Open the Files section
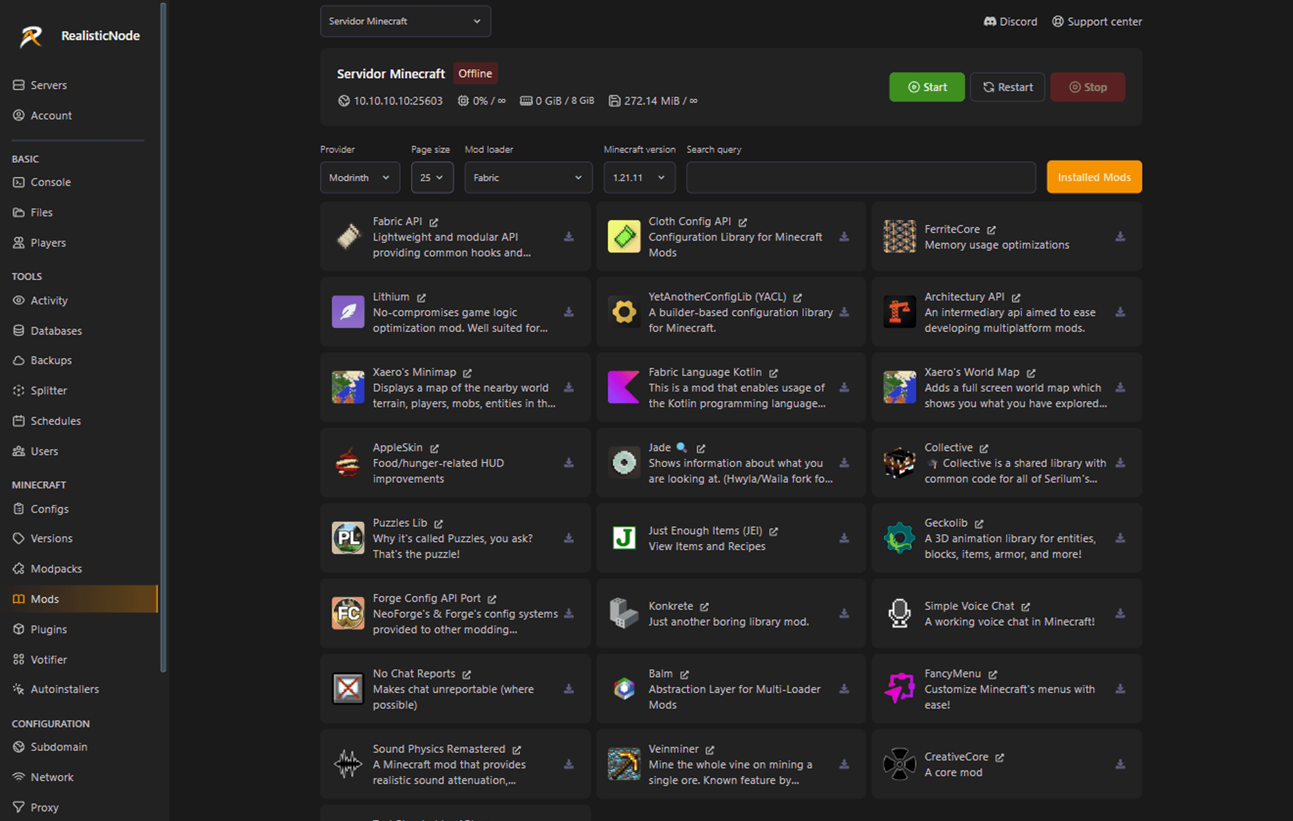The height and width of the screenshot is (821, 1293). 33,213
